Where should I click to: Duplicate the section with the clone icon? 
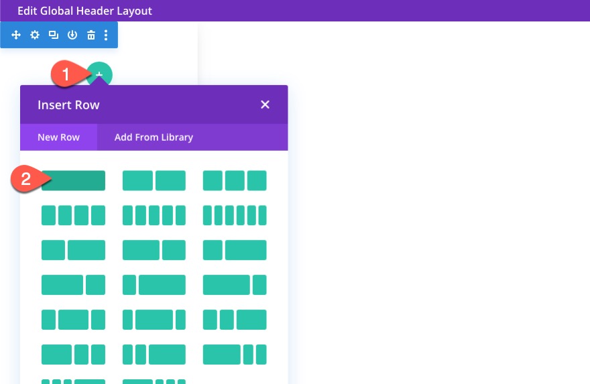(54, 35)
